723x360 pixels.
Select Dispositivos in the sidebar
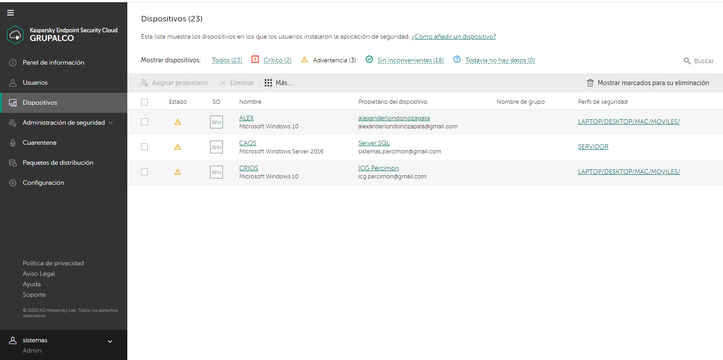tap(64, 103)
